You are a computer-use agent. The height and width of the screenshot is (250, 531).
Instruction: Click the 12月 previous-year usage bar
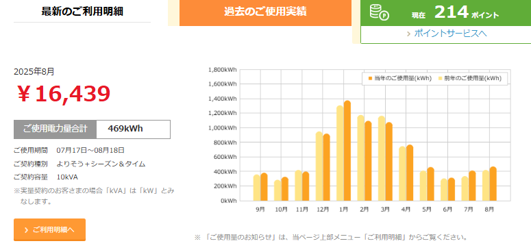point(319,166)
